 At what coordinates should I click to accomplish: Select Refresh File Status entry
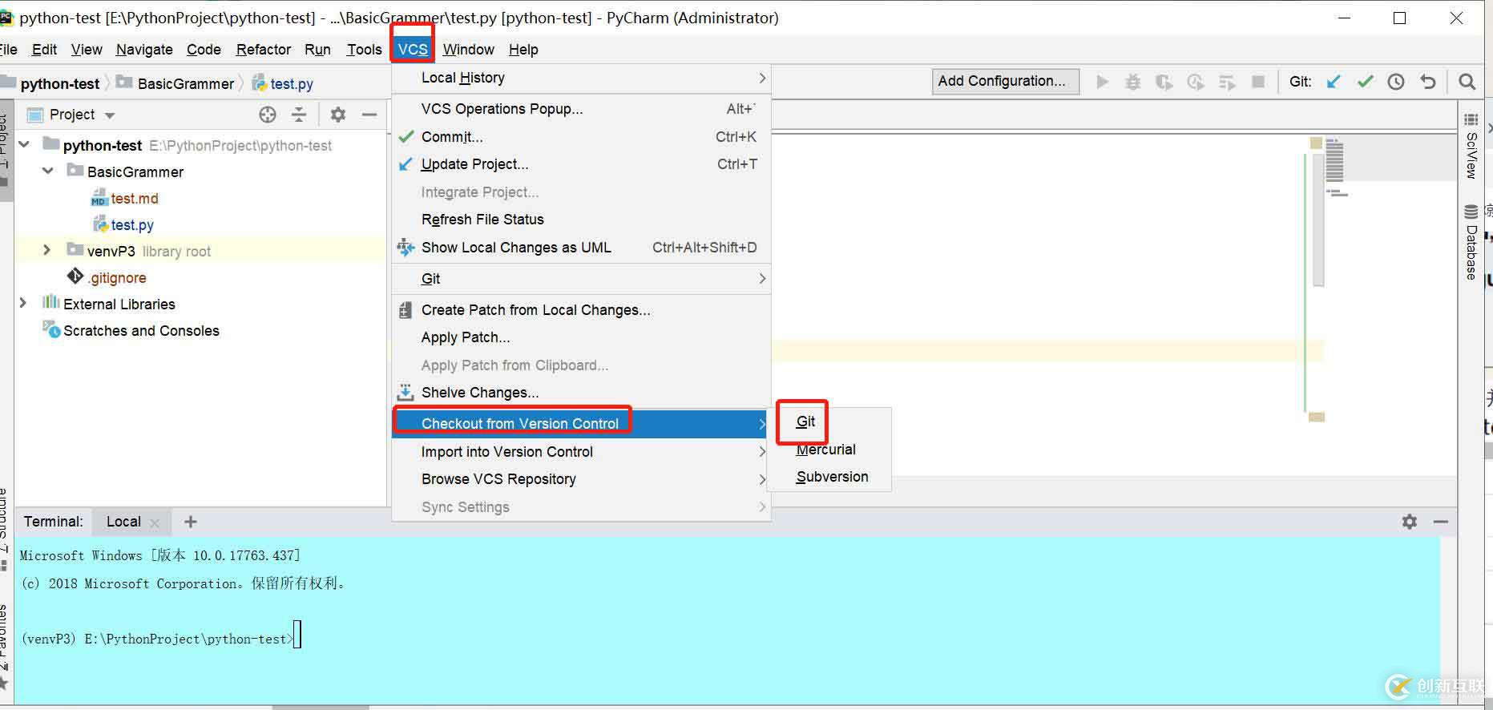(581, 220)
